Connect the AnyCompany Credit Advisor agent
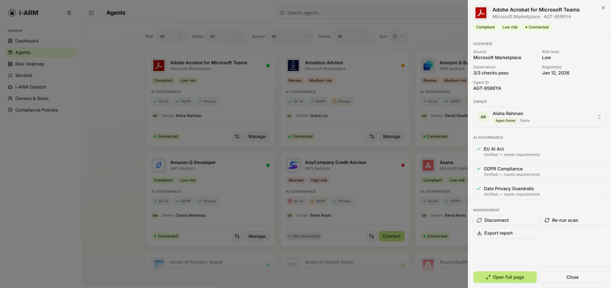Image resolution: width=611 pixels, height=288 pixels. (x=391, y=236)
